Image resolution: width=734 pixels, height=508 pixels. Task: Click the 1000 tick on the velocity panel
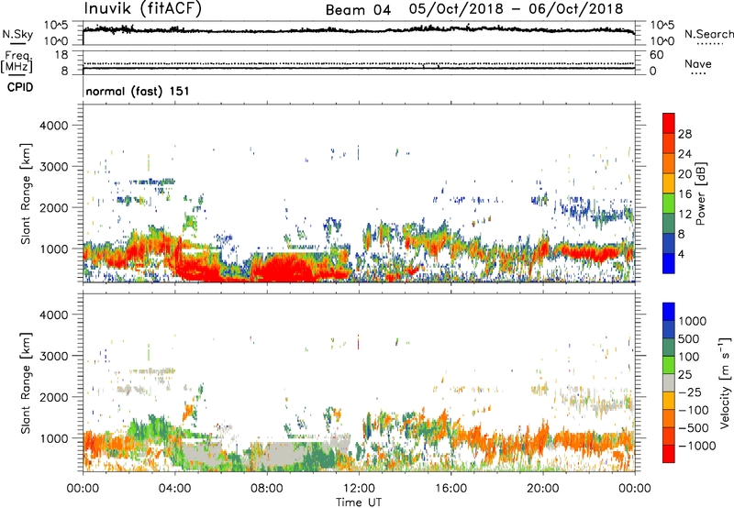coord(53,437)
